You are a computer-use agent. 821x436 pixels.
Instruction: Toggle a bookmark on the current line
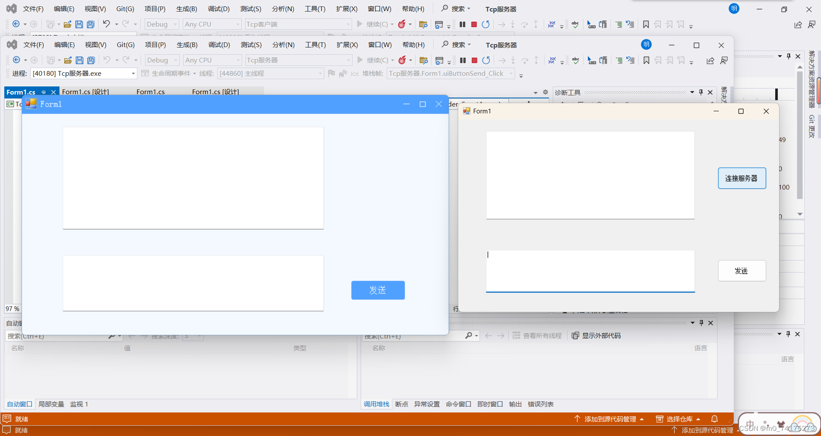pos(646,60)
